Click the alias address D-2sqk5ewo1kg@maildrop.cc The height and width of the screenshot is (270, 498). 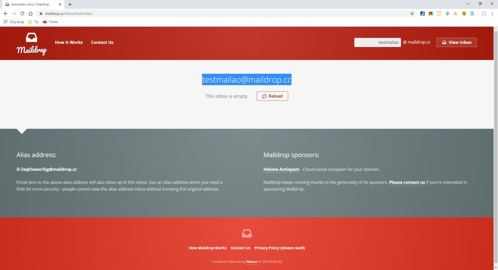coord(47,169)
